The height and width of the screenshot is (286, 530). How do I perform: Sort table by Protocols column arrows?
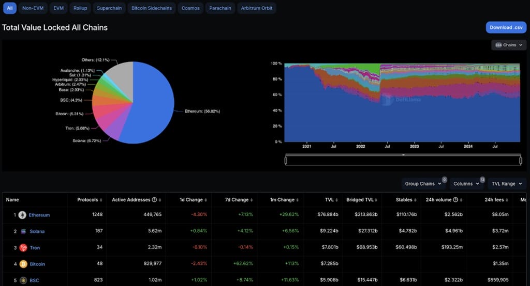point(101,200)
